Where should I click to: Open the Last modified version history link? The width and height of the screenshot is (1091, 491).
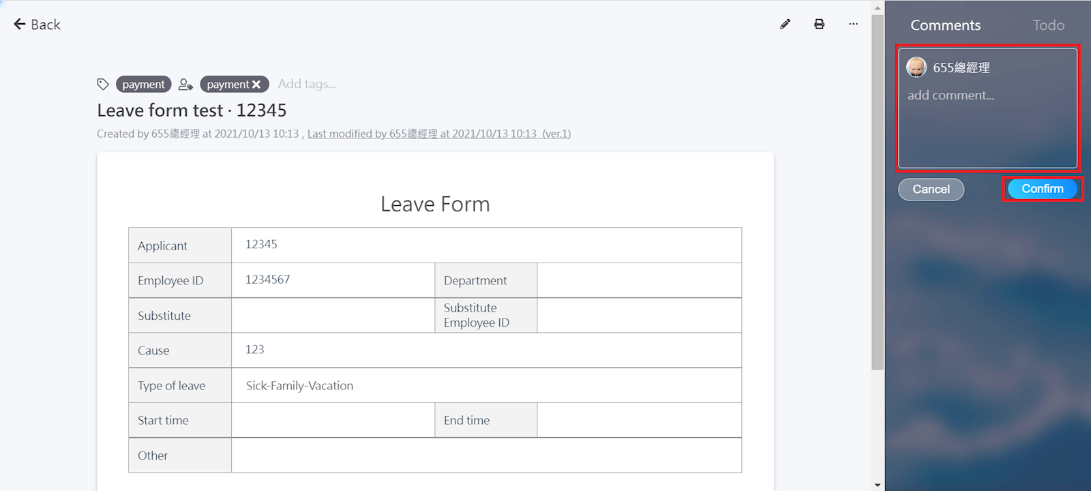coord(438,134)
